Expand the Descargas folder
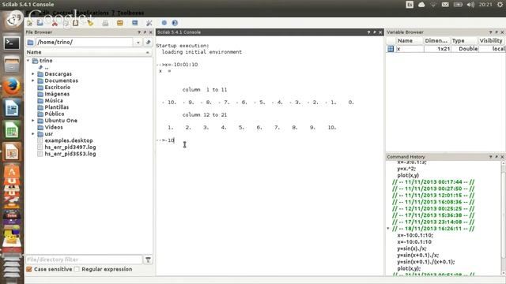Viewport: 506px width, 284px height. click(33, 74)
